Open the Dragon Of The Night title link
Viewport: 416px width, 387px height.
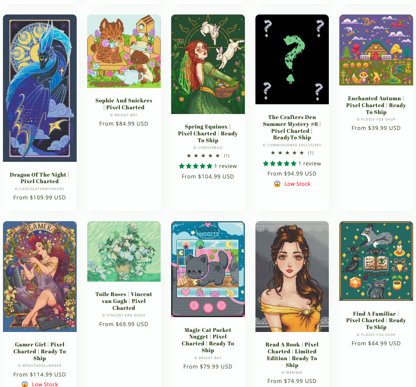tap(39, 178)
